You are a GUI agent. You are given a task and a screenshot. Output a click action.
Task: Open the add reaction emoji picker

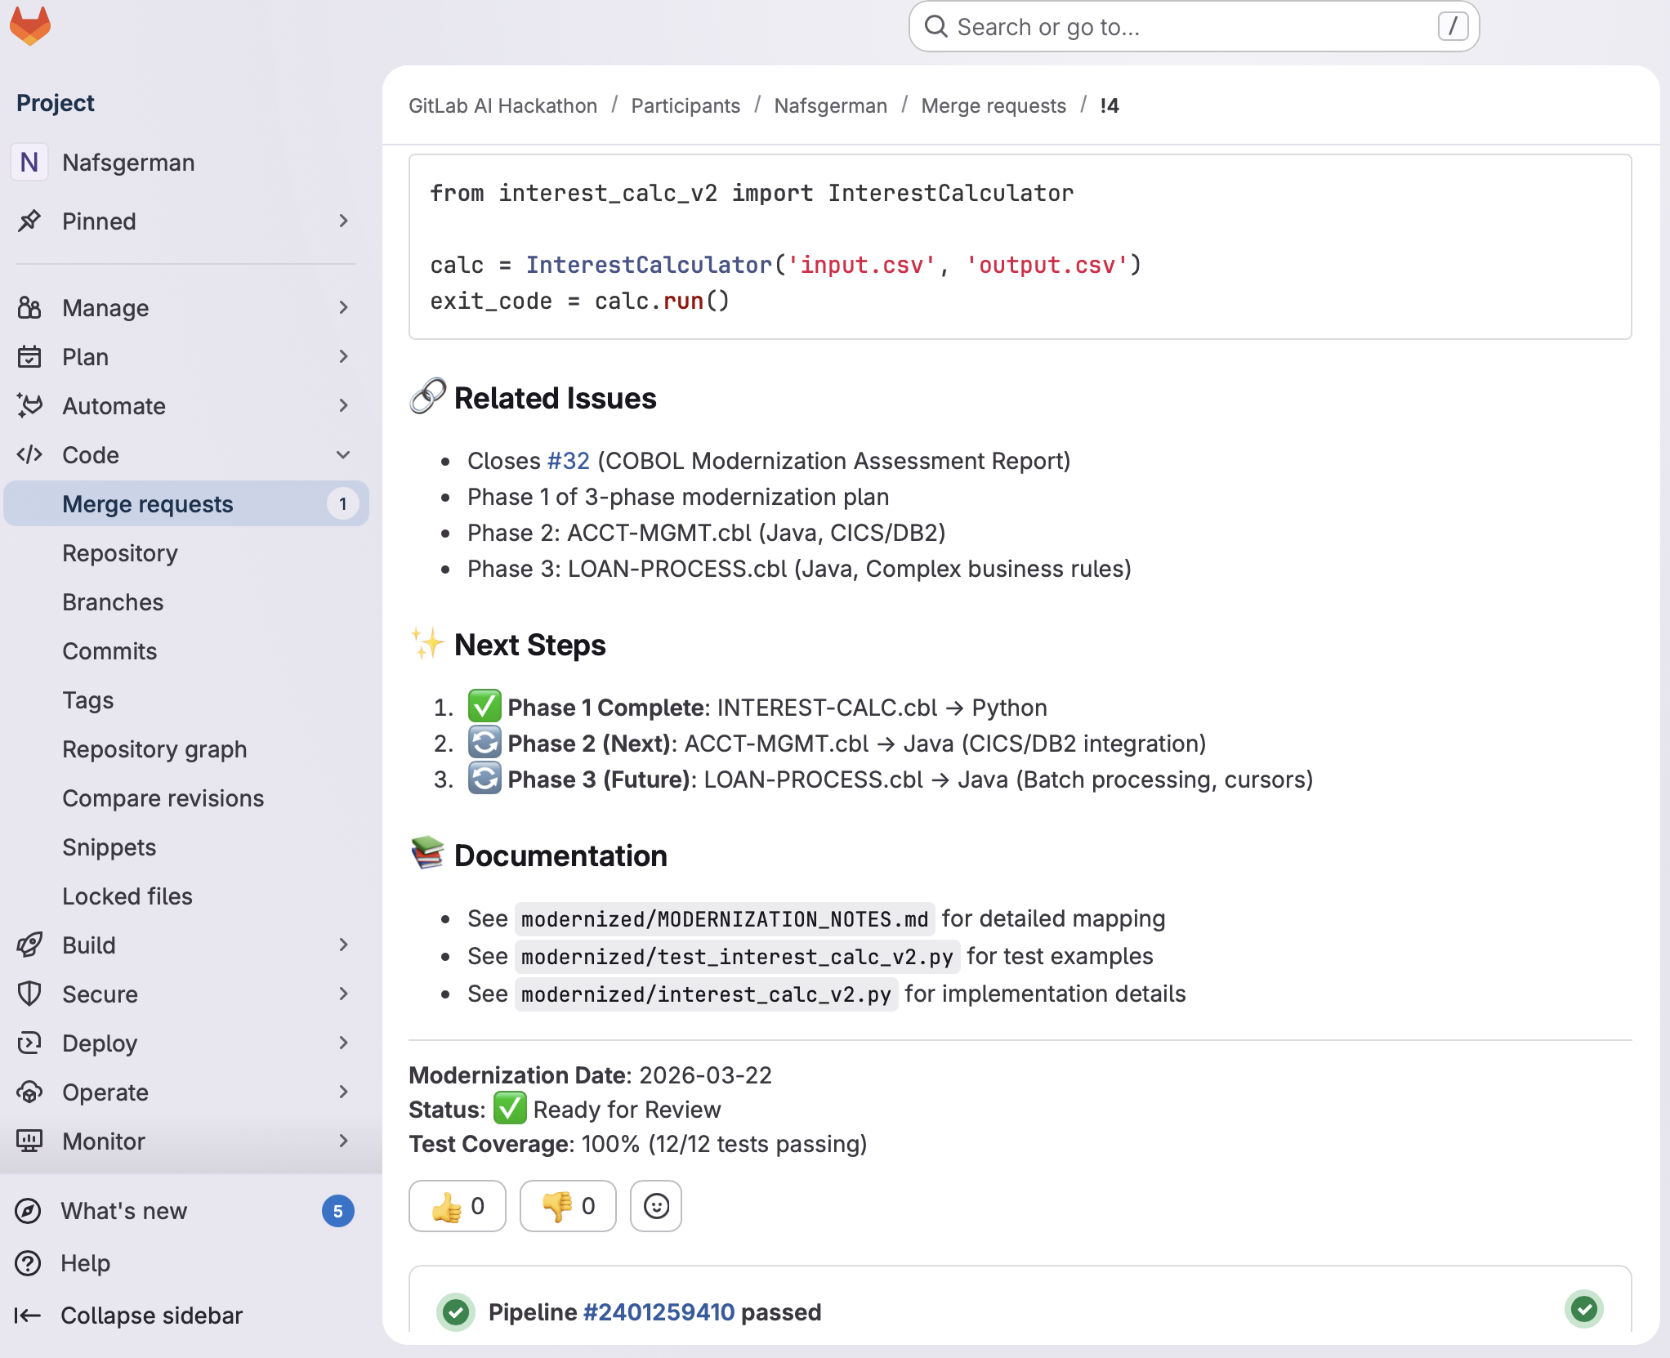(x=656, y=1206)
